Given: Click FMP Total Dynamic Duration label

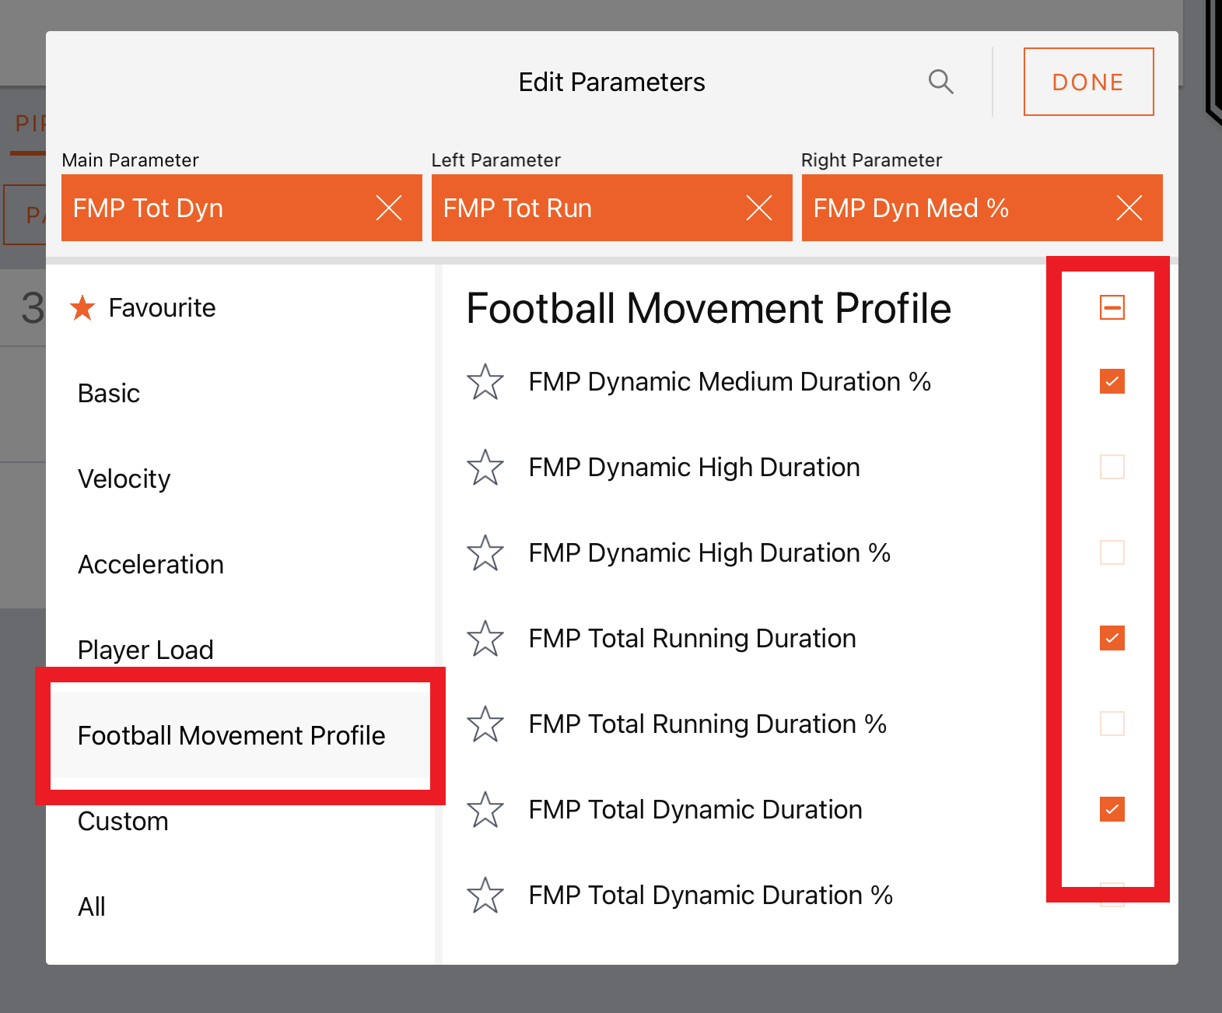Looking at the screenshot, I should [x=695, y=810].
